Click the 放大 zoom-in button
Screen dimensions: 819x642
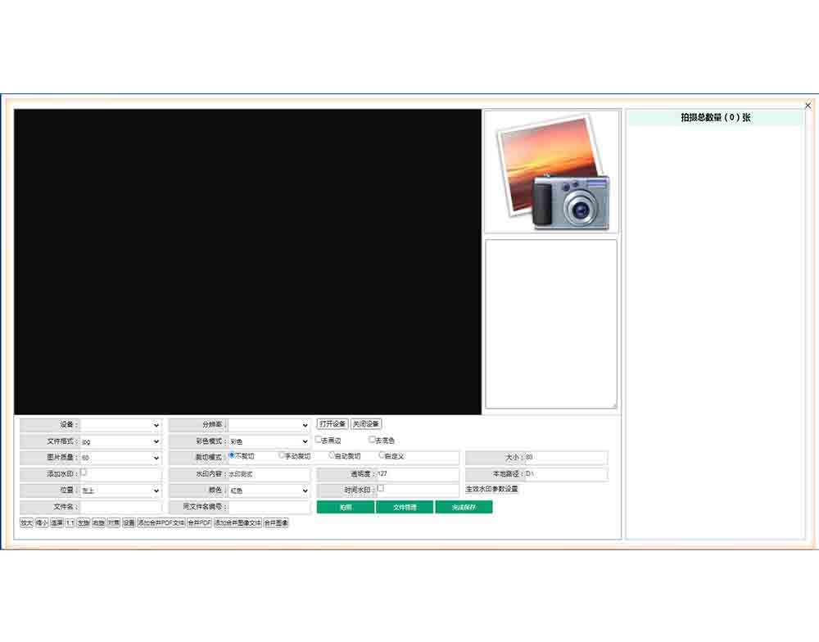(x=26, y=522)
